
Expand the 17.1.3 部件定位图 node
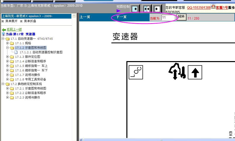coord(7,57)
